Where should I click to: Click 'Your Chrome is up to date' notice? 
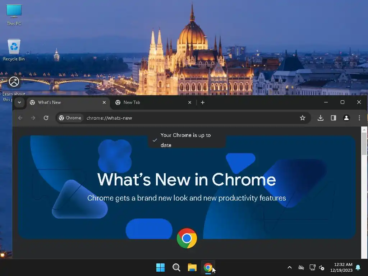tap(187, 140)
